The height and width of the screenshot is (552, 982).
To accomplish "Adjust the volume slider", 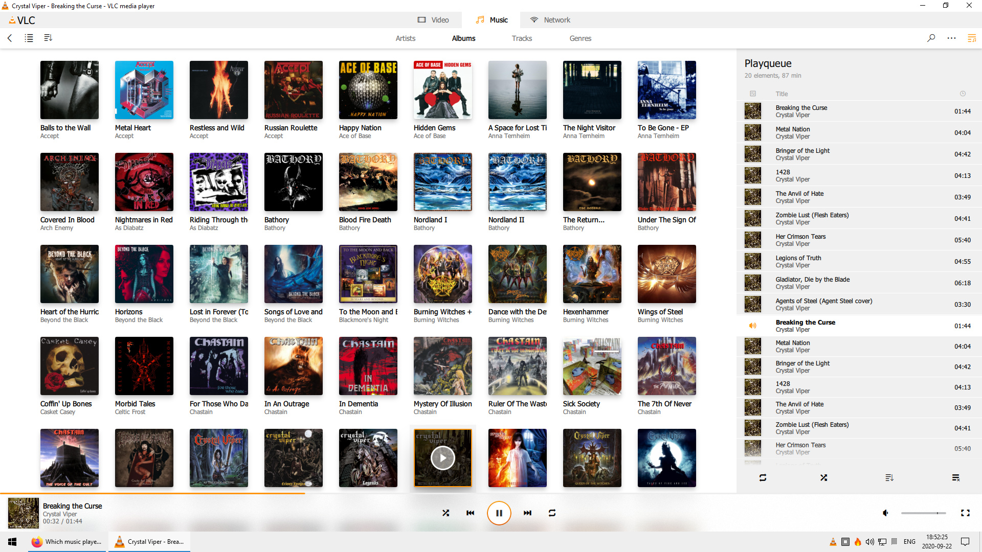I will click(x=923, y=513).
